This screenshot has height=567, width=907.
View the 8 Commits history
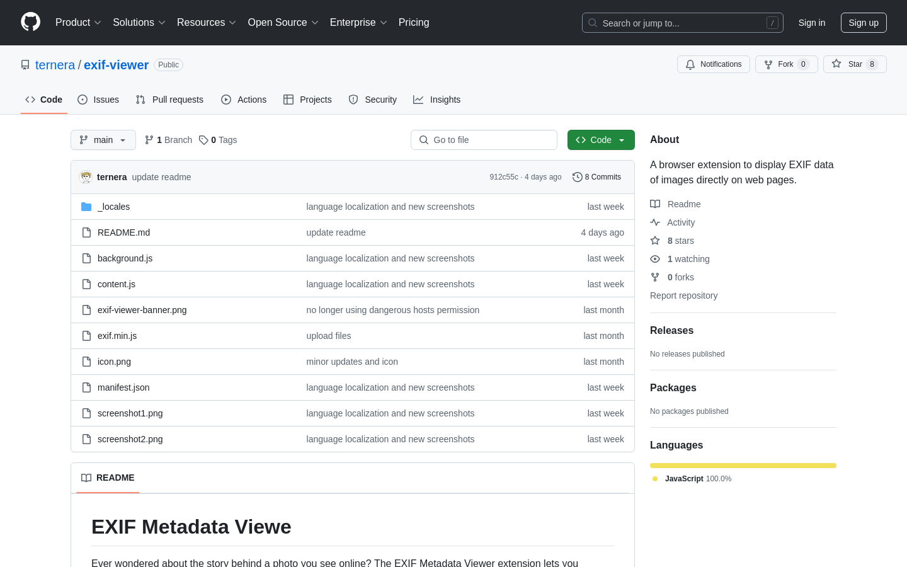coord(596,177)
